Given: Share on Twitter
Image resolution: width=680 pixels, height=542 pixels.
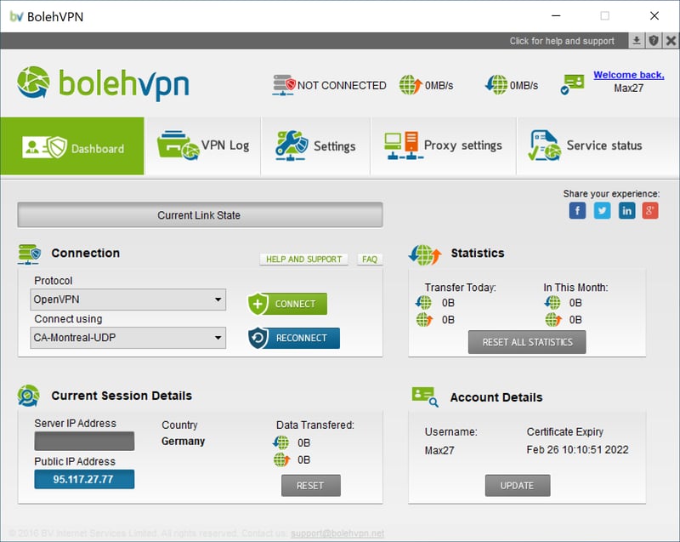Looking at the screenshot, I should pos(602,211).
